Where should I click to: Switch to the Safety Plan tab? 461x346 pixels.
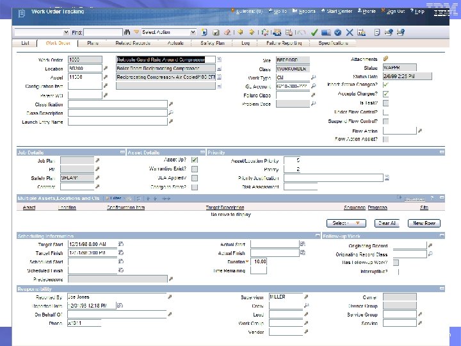[x=213, y=43]
